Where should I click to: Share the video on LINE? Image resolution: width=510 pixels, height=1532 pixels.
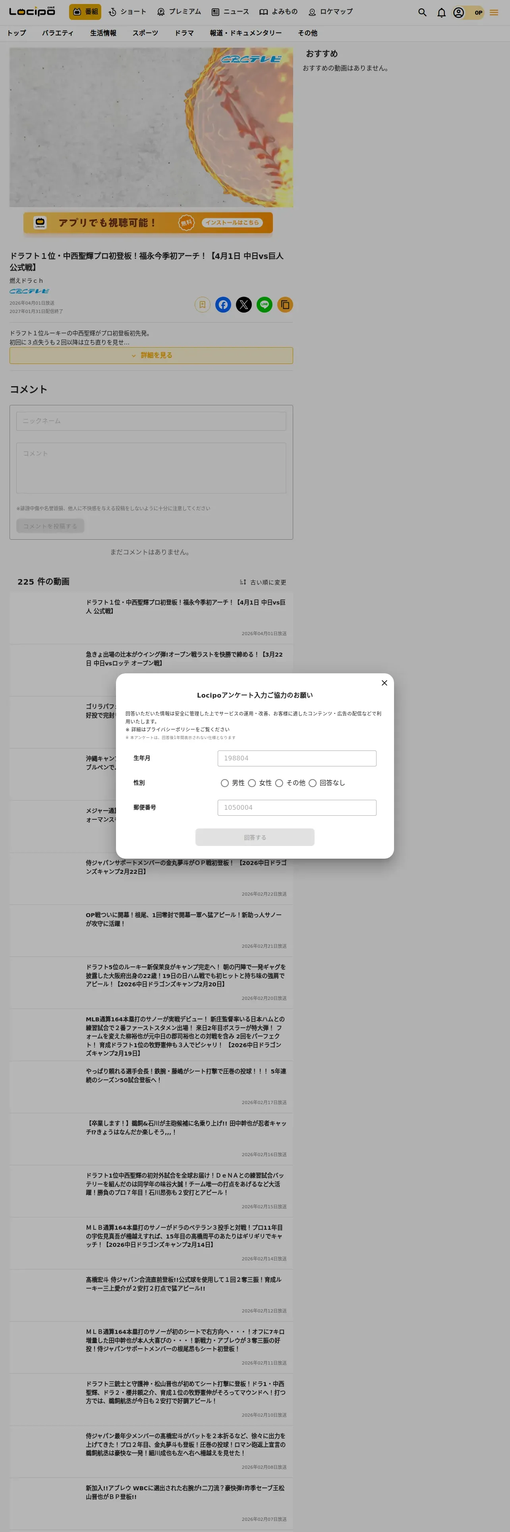(x=265, y=305)
